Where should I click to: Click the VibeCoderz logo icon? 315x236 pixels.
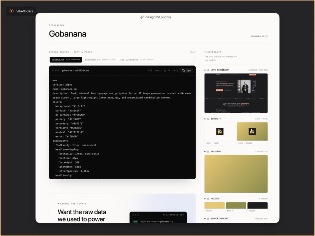click(x=11, y=11)
